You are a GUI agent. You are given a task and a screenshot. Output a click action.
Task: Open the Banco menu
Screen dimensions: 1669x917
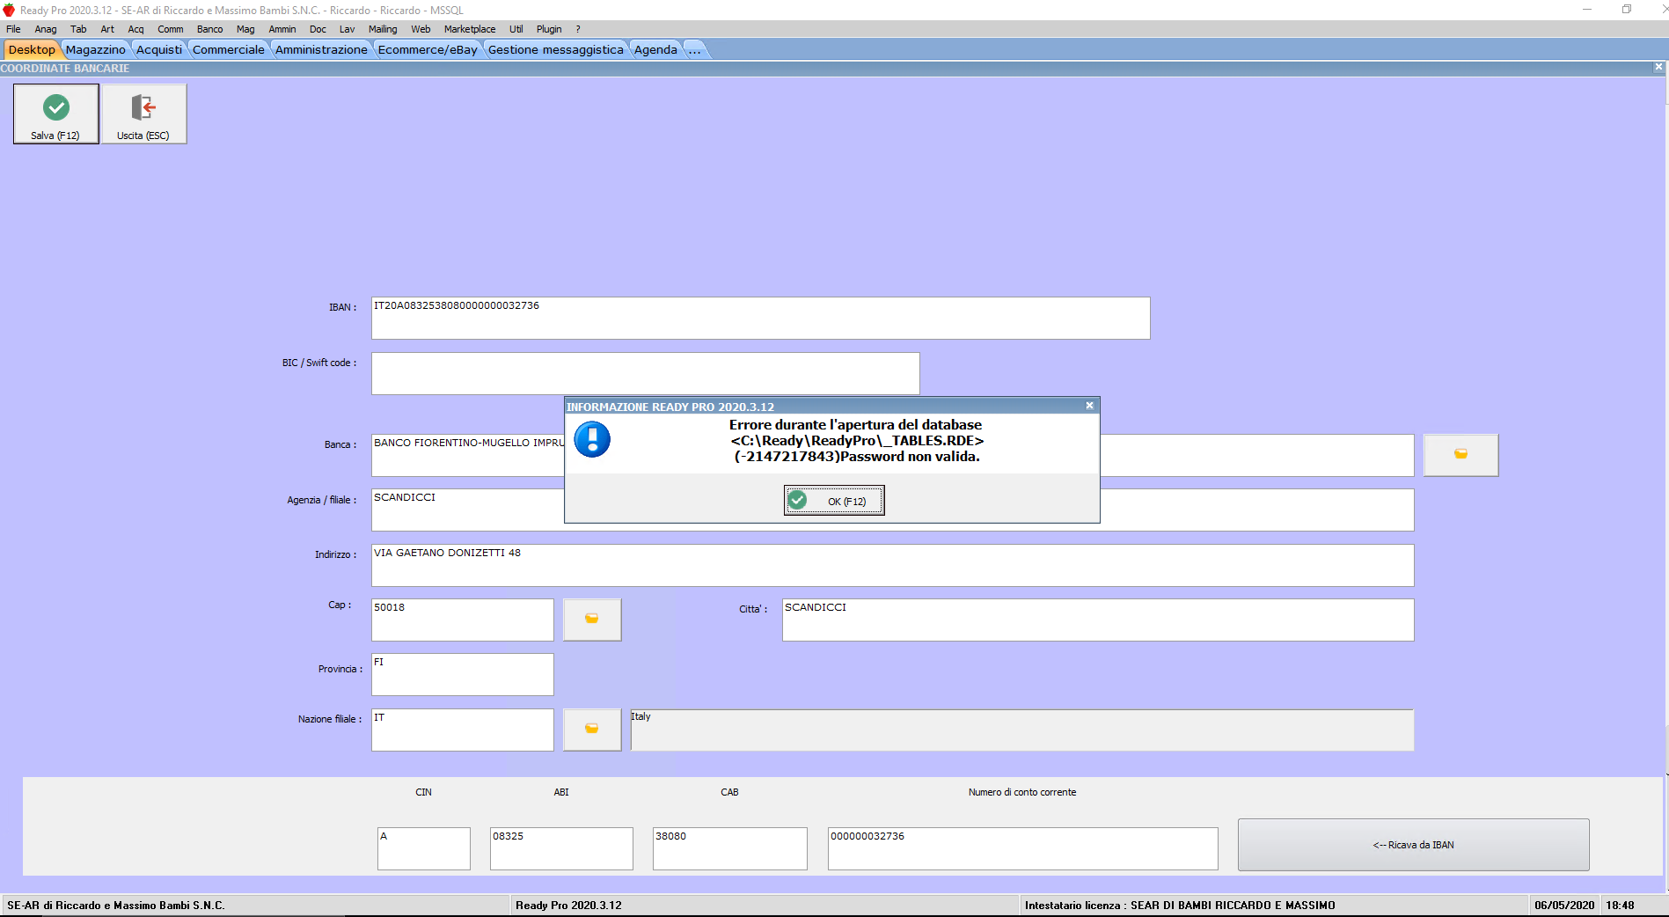click(x=209, y=29)
